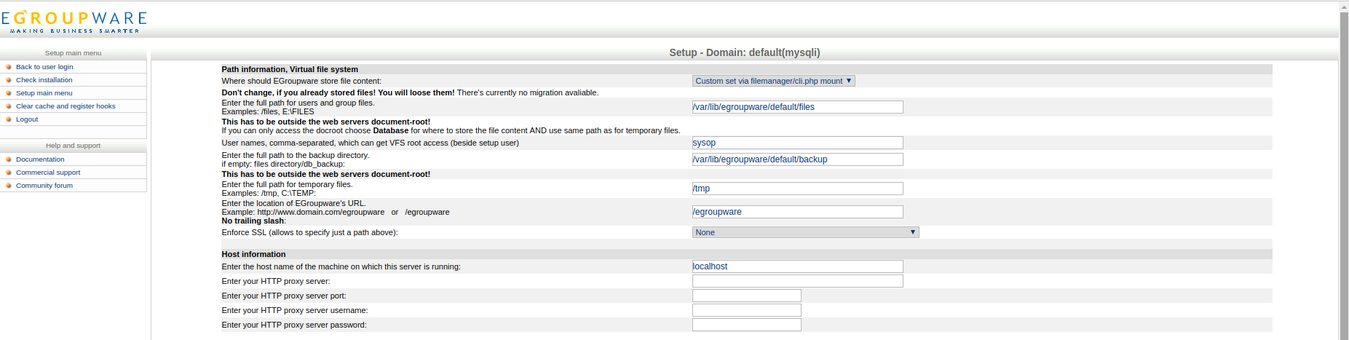The image size is (1349, 340).
Task: Focus the HTTP proxy server password field
Action: 746,325
